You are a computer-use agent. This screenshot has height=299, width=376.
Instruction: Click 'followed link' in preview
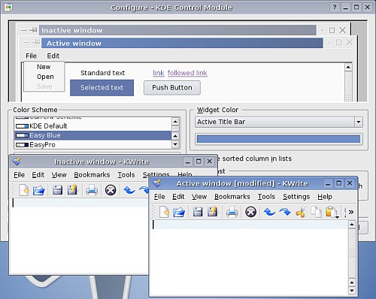click(187, 73)
